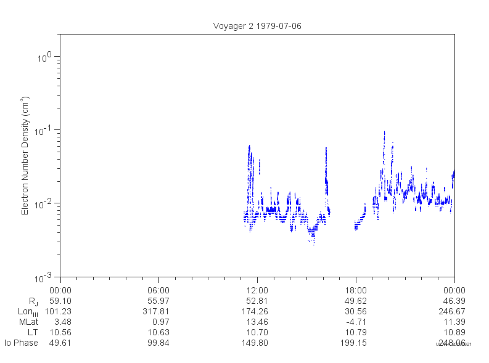This screenshot has width=489, height=363.
Task: Click the RJ value 52.81
Action: click(257, 301)
